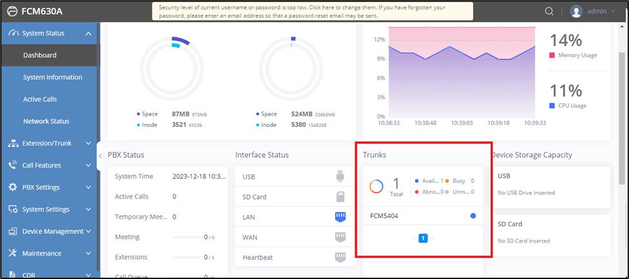Click the System Status gauge icon
This screenshot has width=629, height=279.
(x=14, y=34)
